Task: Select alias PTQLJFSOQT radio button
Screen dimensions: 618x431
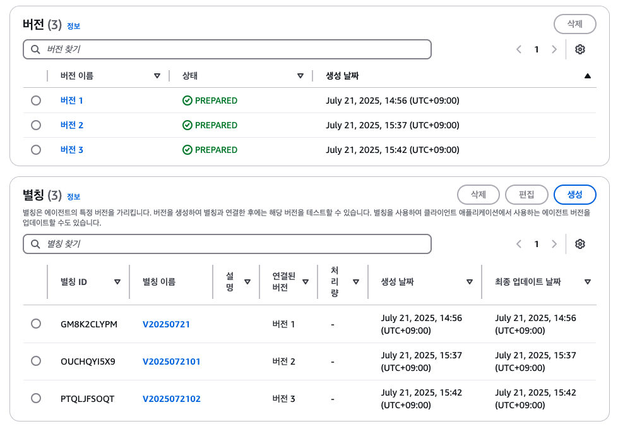Action: 36,398
